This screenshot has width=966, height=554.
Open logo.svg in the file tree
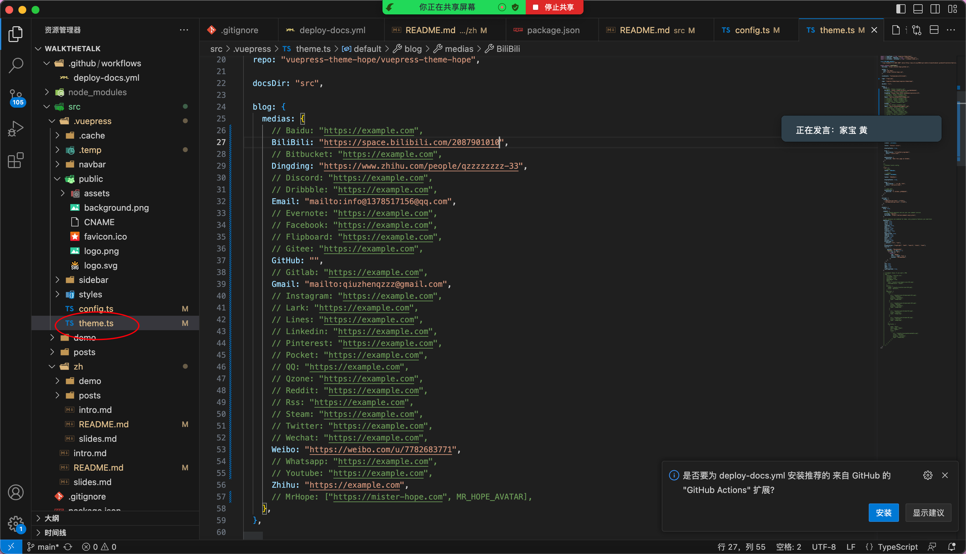click(x=115, y=266)
